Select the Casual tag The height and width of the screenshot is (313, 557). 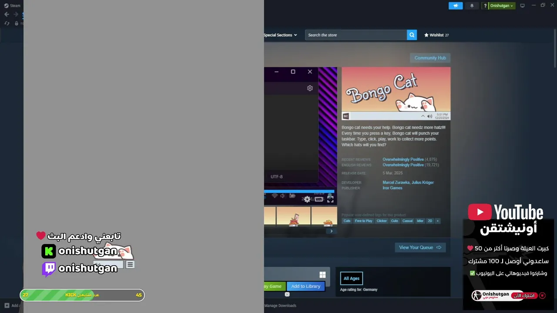pyautogui.click(x=407, y=221)
